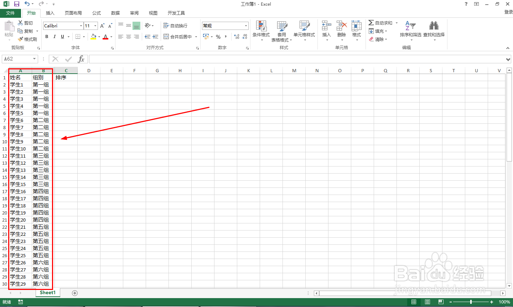
Task: Click the percent style icon
Action: [x=218, y=37]
